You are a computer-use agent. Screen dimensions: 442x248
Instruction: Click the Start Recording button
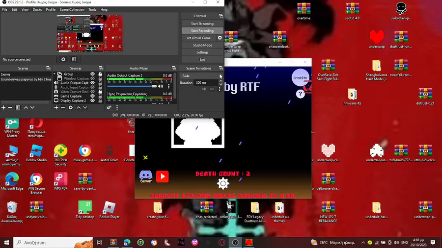coord(202,31)
